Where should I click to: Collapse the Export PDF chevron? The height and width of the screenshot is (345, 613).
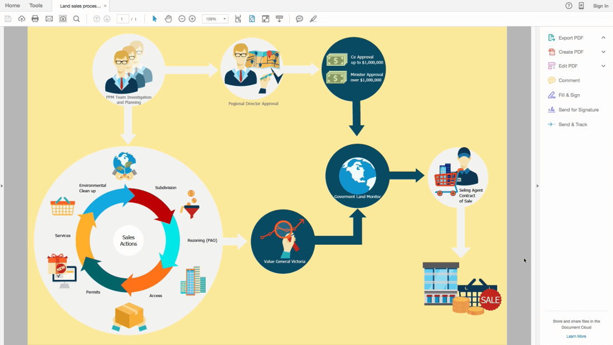point(603,37)
